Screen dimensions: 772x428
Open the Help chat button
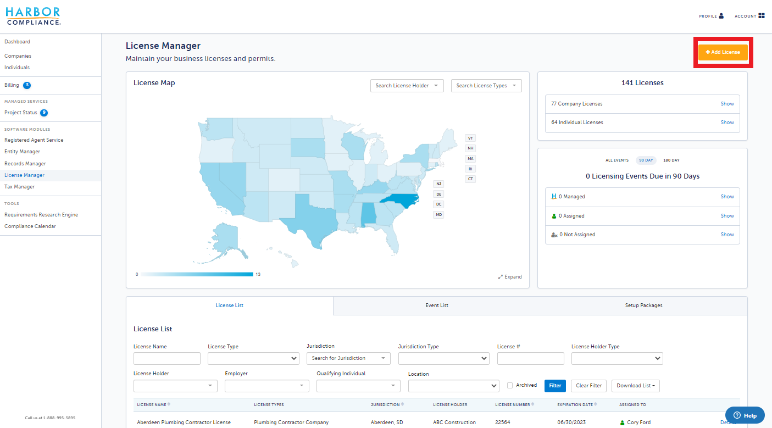(x=745, y=415)
